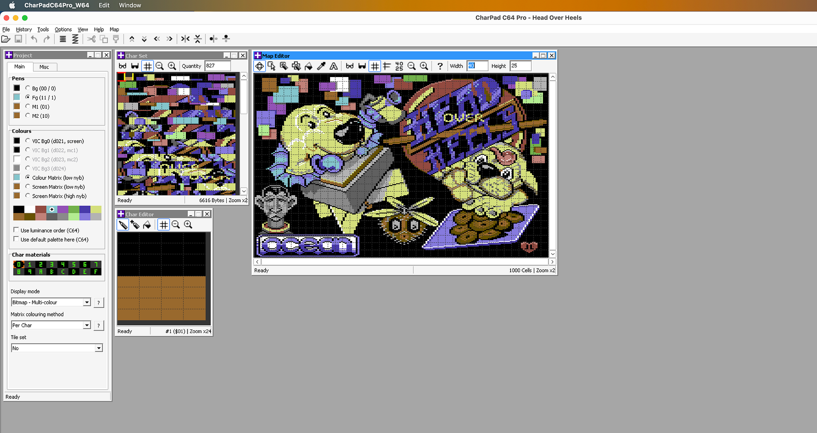Click the Display mode help button
The width and height of the screenshot is (817, 433).
coord(98,303)
